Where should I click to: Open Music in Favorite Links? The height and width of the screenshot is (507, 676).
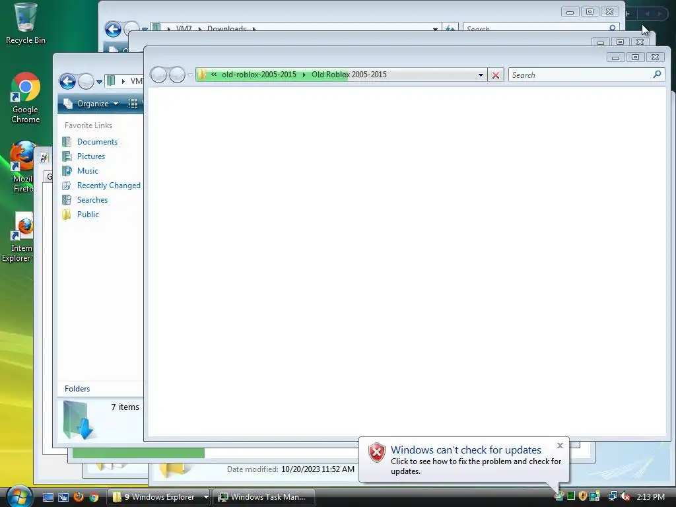click(88, 171)
